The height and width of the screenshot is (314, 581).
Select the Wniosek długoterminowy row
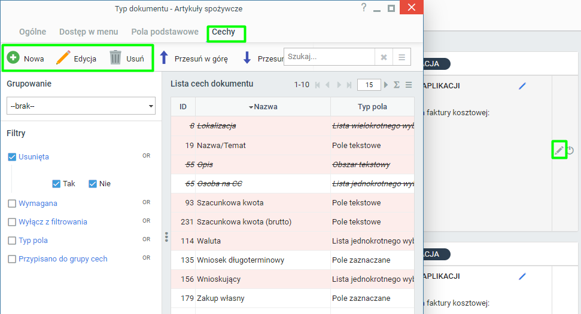coord(293,260)
